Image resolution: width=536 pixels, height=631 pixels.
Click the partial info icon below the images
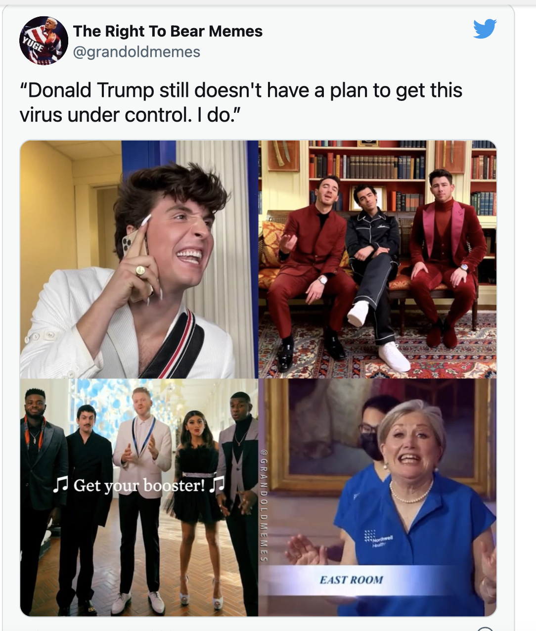click(485, 628)
